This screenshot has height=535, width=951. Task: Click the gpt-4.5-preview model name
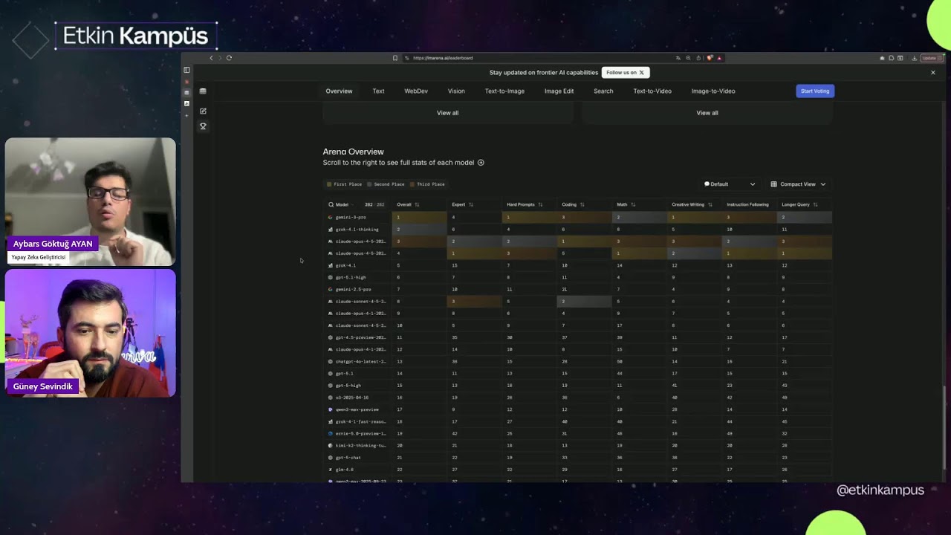click(x=360, y=337)
